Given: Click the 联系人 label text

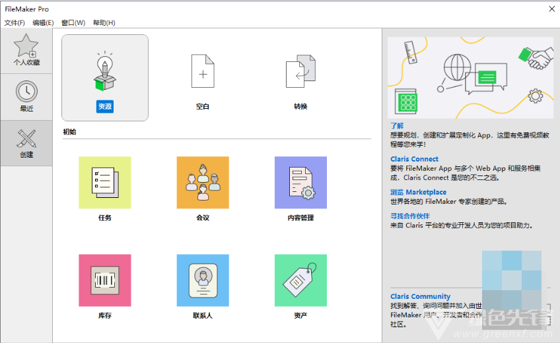Looking at the screenshot, I should pyautogui.click(x=203, y=315).
